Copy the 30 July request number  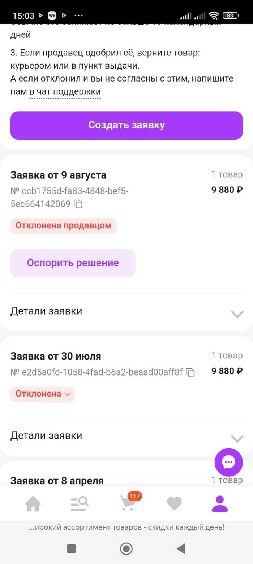(x=190, y=372)
